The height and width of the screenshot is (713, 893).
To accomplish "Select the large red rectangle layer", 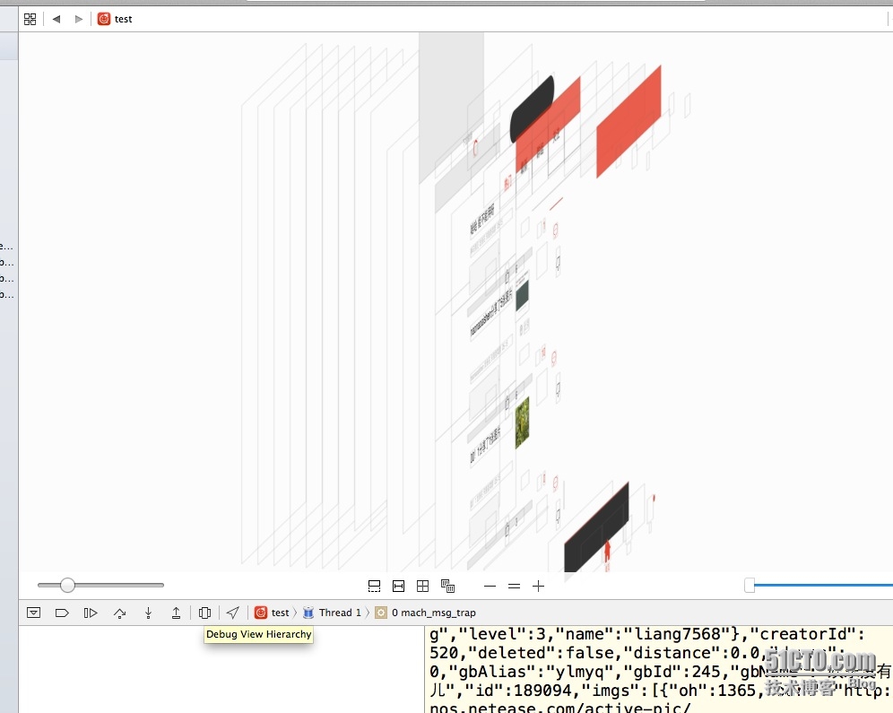I will 629,121.
